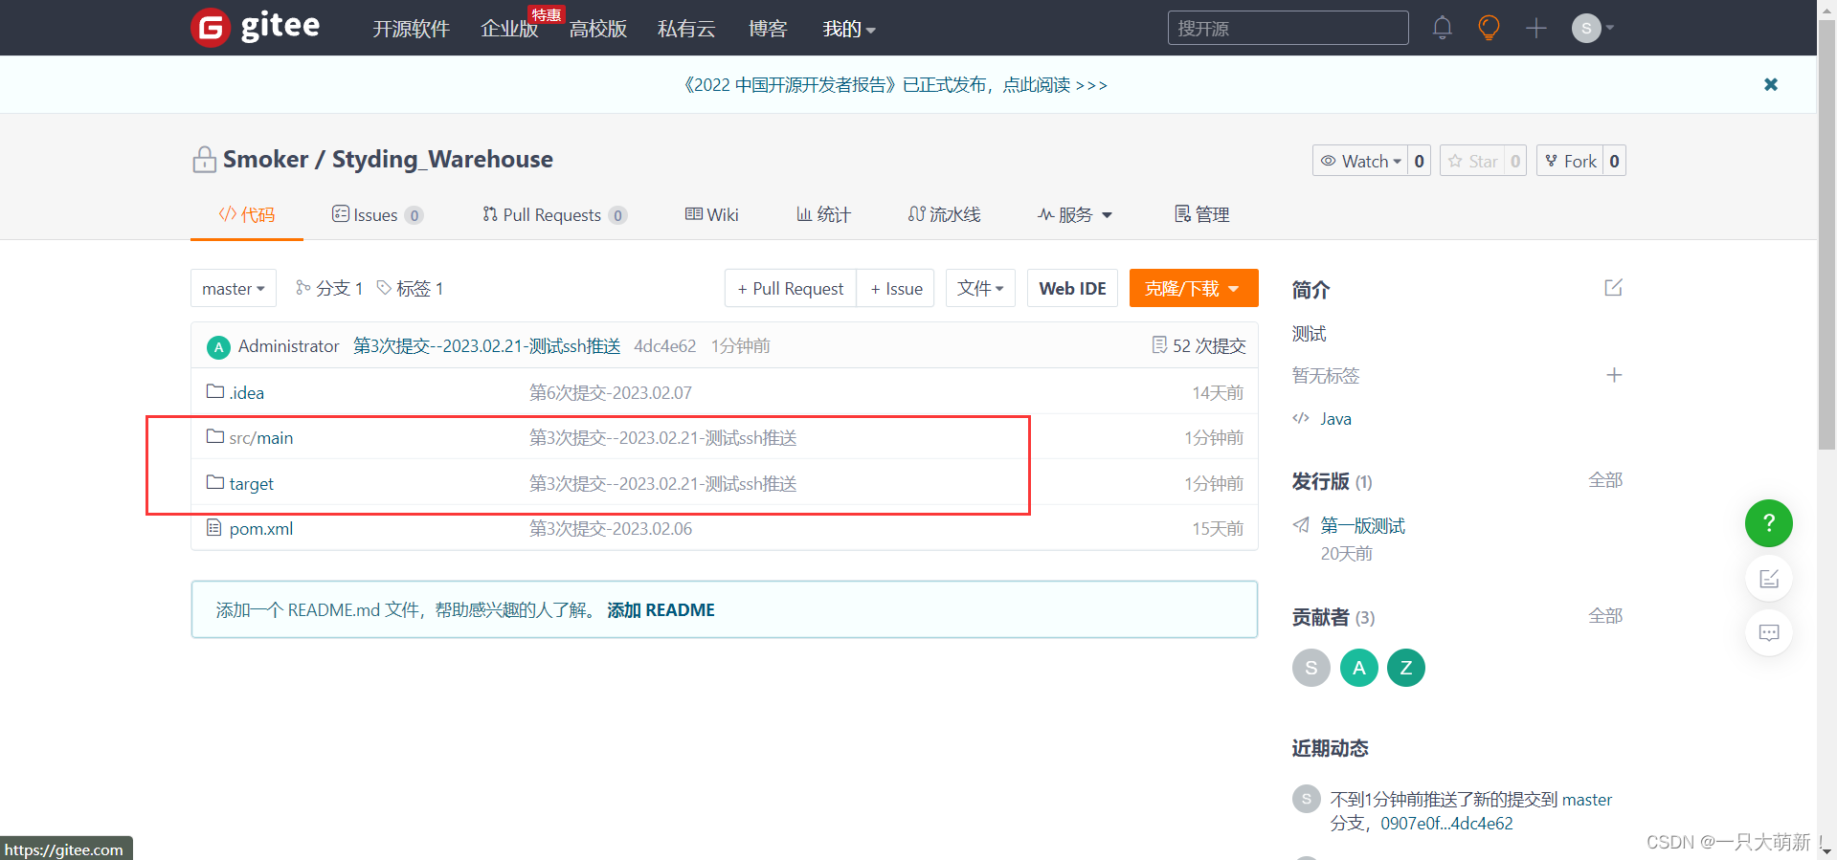Open 高校版 in the top navigation
1837x860 pixels.
pyautogui.click(x=597, y=29)
